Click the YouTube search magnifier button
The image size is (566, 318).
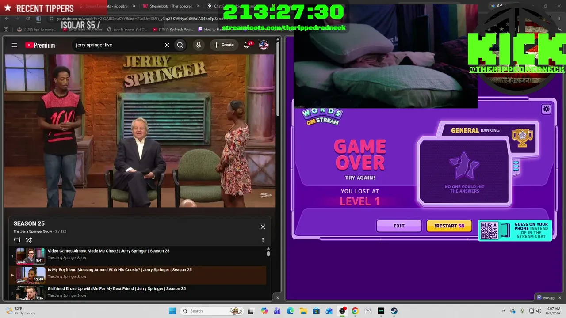pyautogui.click(x=180, y=45)
